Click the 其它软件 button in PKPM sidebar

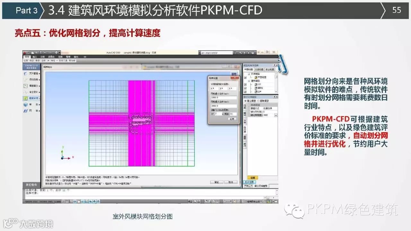[x=32, y=185]
